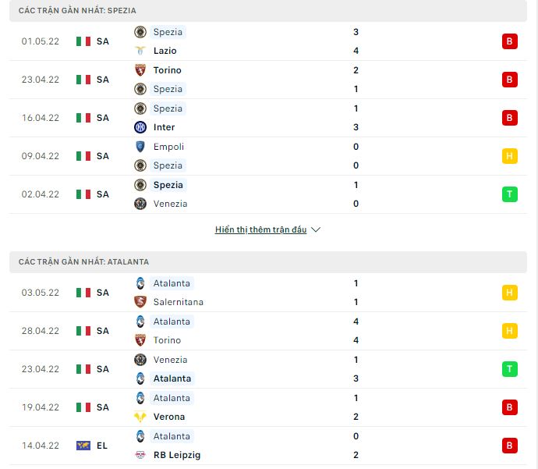Click the Hiển thị thêm trận đấu link

click(x=260, y=229)
